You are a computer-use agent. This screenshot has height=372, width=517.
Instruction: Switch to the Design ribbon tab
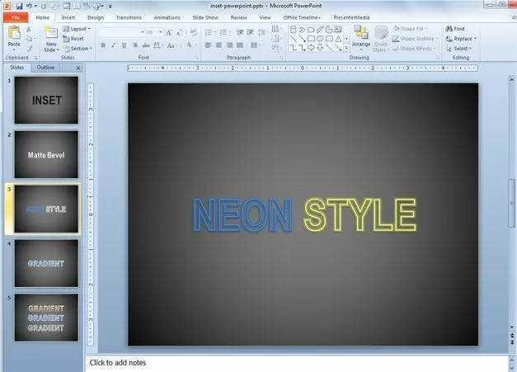click(x=96, y=17)
